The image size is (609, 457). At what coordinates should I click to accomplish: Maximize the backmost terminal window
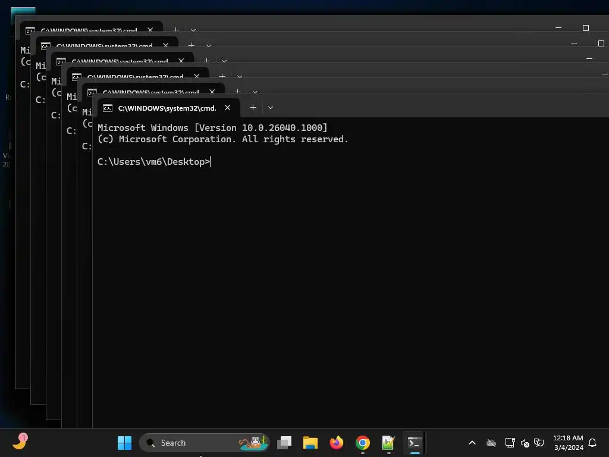coord(586,27)
